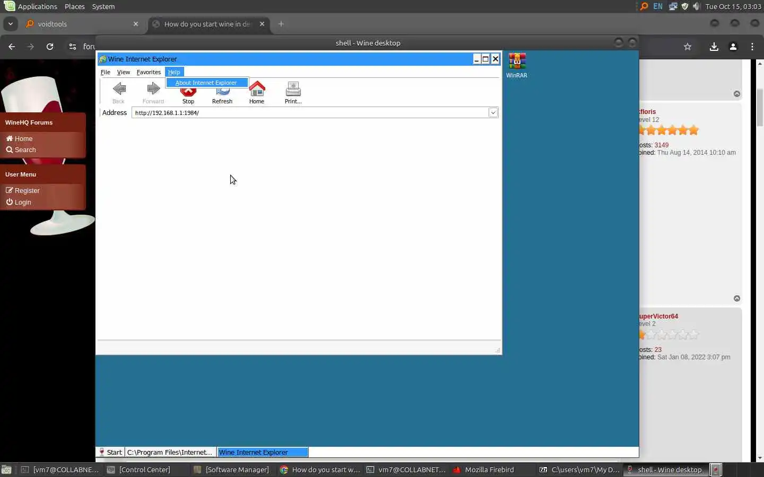The width and height of the screenshot is (764, 477).
Task: Switch to Software Manager taskbar window
Action: click(232, 470)
